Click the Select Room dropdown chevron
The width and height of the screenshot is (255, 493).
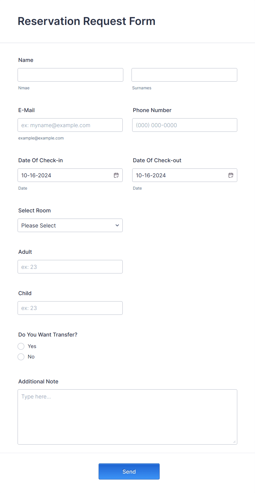coord(117,225)
